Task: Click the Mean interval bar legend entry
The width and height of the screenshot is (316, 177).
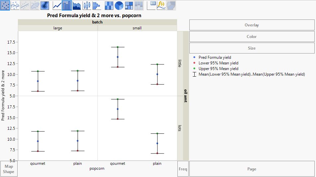Action: pyautogui.click(x=249, y=74)
